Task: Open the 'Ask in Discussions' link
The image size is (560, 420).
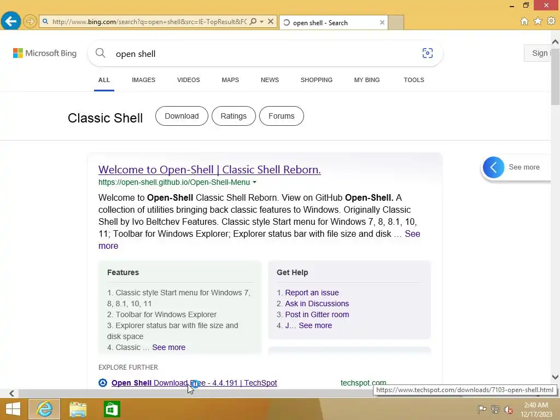Action: [x=317, y=304]
